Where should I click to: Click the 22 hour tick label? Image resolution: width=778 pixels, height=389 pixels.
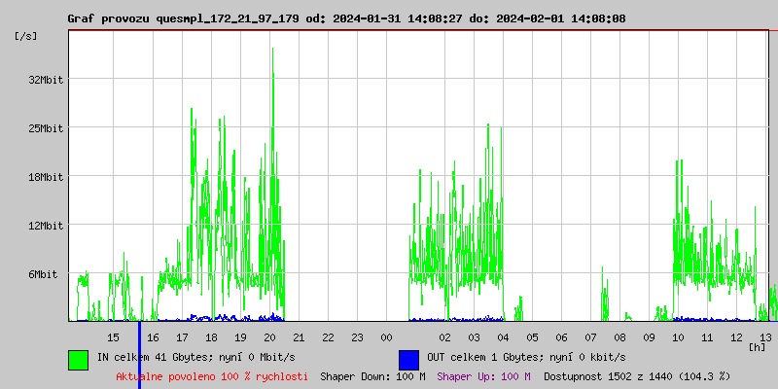coord(328,337)
